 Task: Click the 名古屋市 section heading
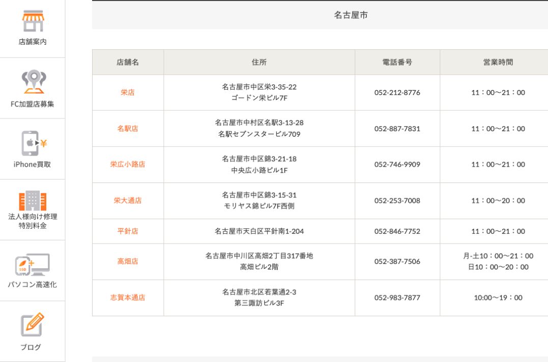coord(351,15)
